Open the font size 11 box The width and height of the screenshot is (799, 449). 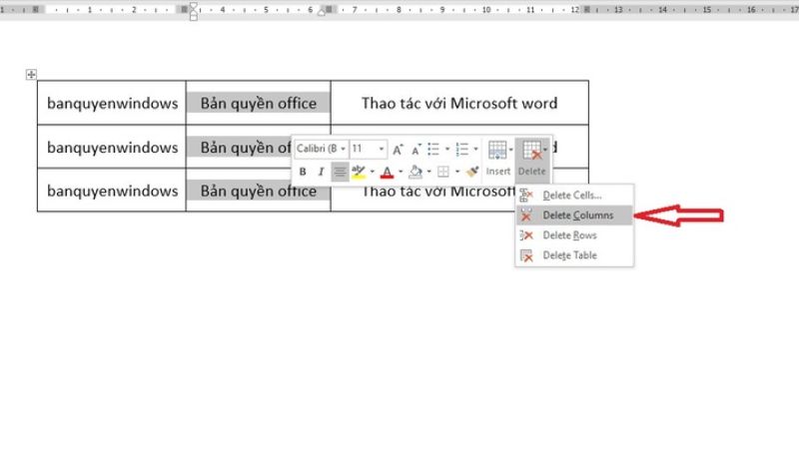[x=368, y=149]
